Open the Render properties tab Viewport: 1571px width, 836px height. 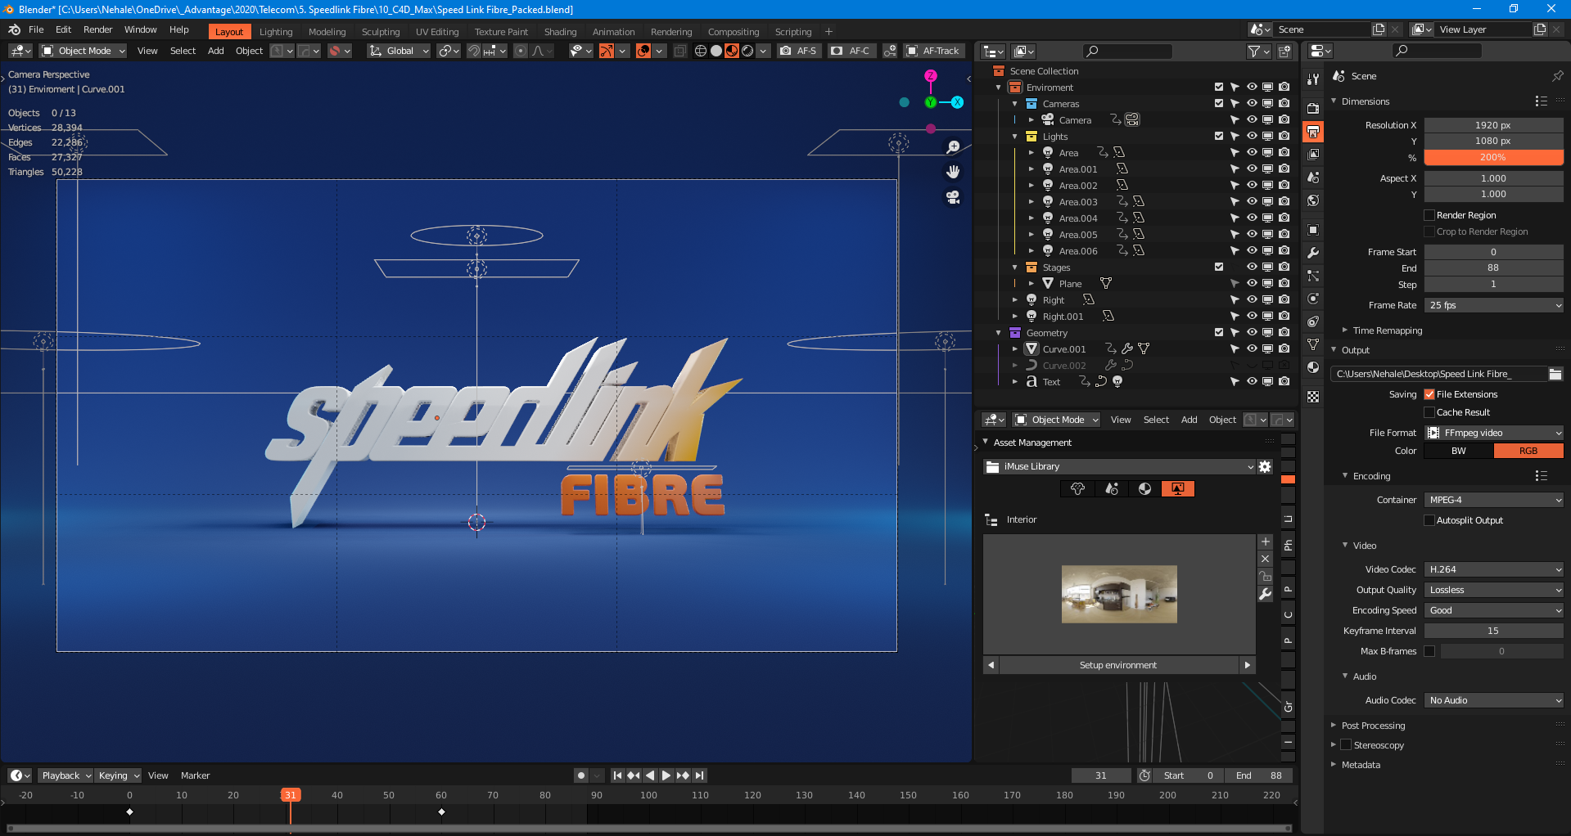click(x=1313, y=108)
